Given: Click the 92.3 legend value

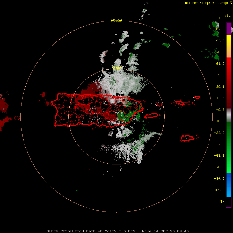Looking at the screenshot, I should click(x=220, y=41).
